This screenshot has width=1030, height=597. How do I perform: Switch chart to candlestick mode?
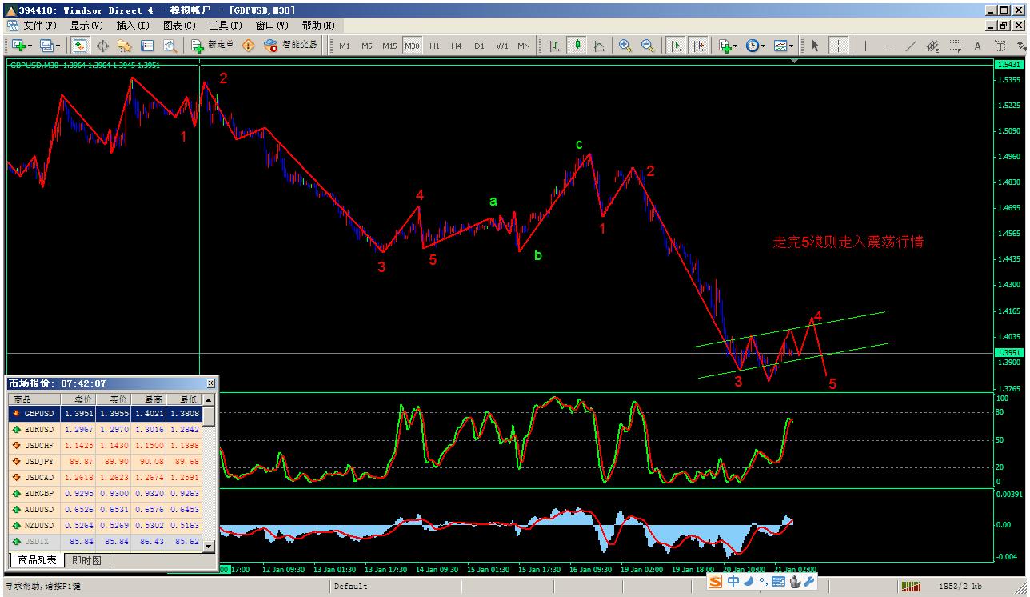coord(576,46)
